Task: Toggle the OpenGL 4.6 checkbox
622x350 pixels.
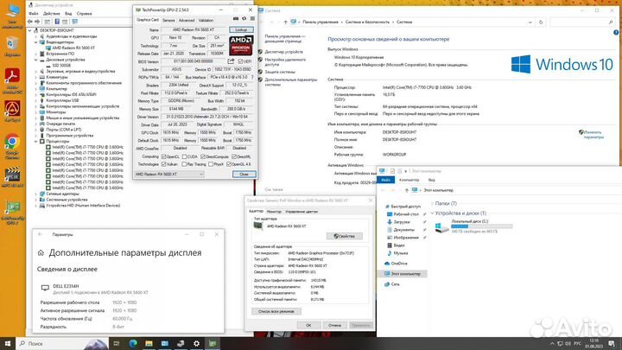Action: (229, 164)
